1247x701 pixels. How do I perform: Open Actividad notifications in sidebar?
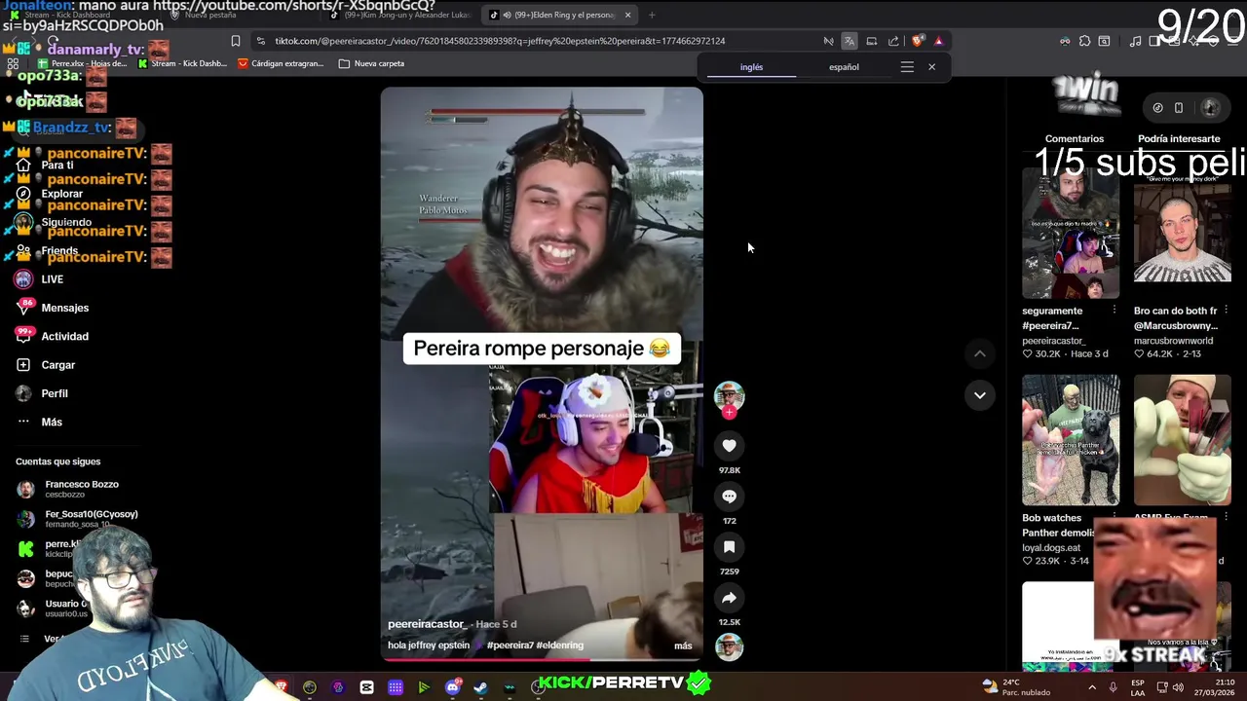53,336
